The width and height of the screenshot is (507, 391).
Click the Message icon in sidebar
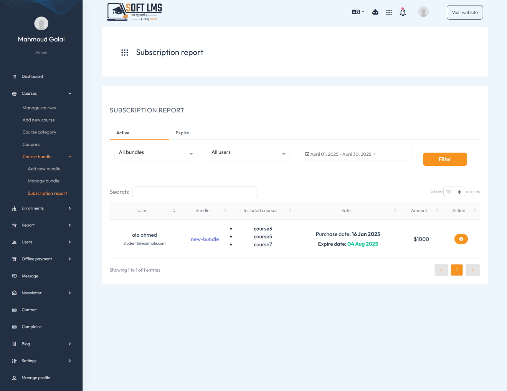[14, 276]
